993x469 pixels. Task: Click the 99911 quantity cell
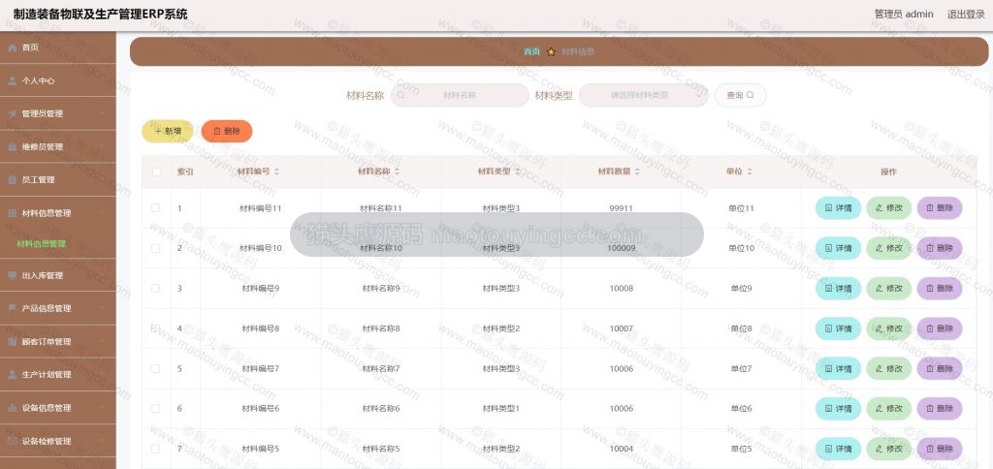pyautogui.click(x=622, y=208)
